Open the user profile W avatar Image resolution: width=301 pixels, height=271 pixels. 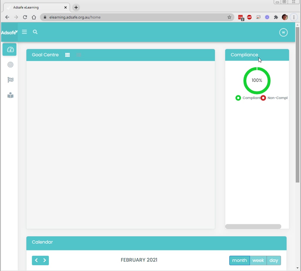click(x=283, y=32)
